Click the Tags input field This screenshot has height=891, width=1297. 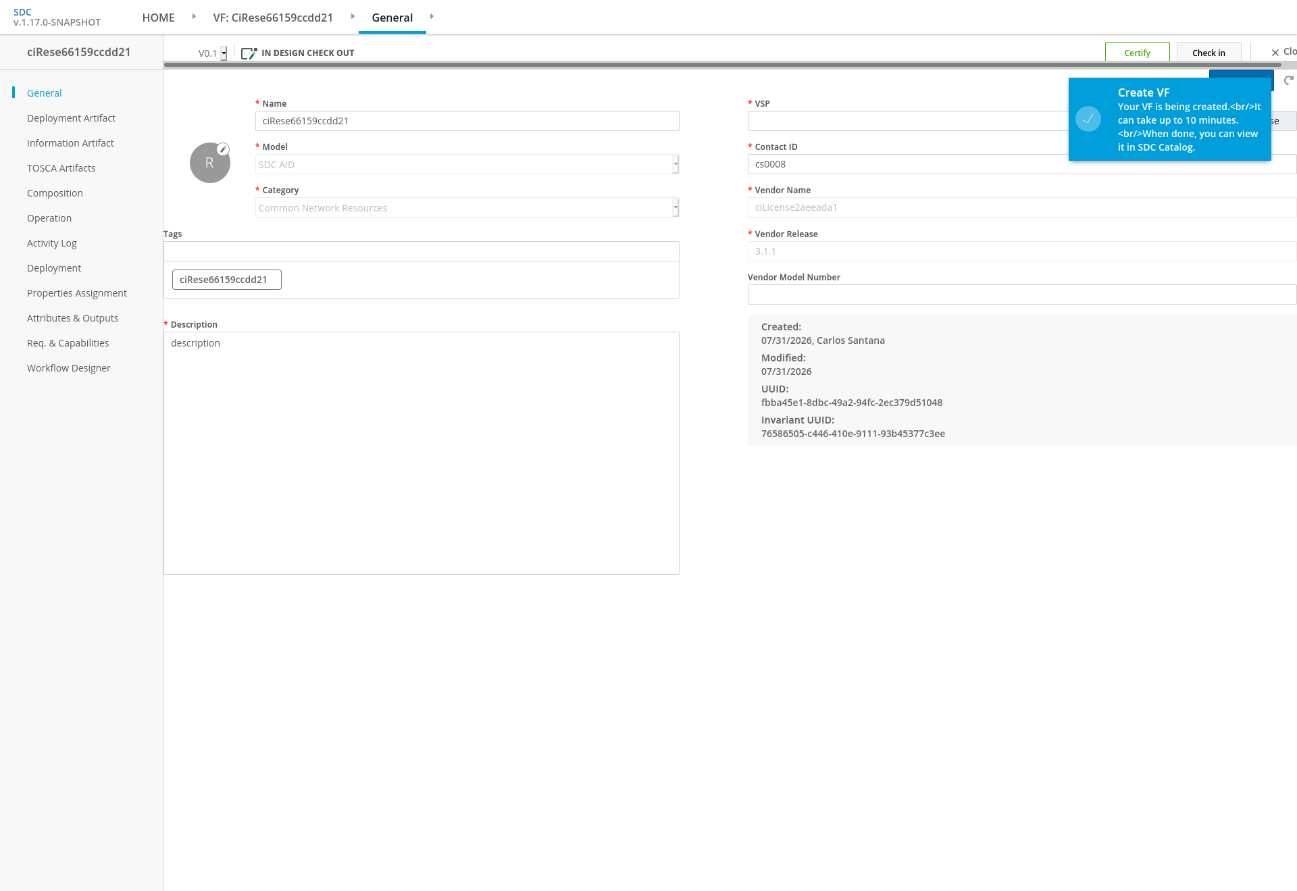coord(422,251)
